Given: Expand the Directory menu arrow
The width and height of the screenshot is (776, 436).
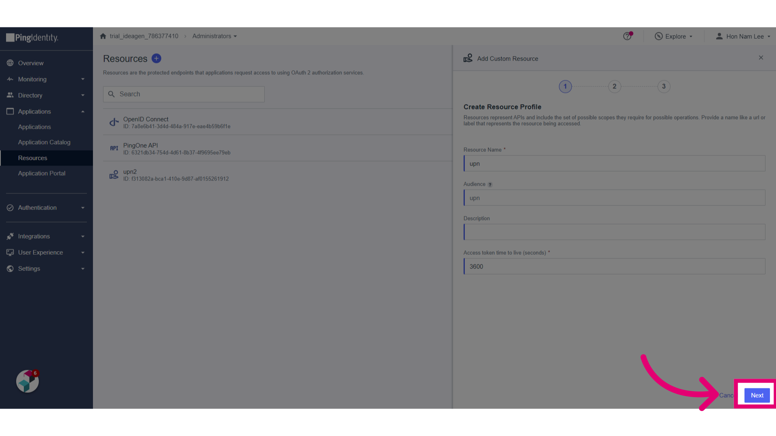Looking at the screenshot, I should point(83,95).
